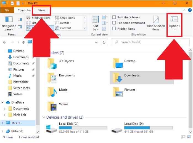The image size is (193, 143).
Task: Switch to large icons view in status bar
Action: coord(189,137)
